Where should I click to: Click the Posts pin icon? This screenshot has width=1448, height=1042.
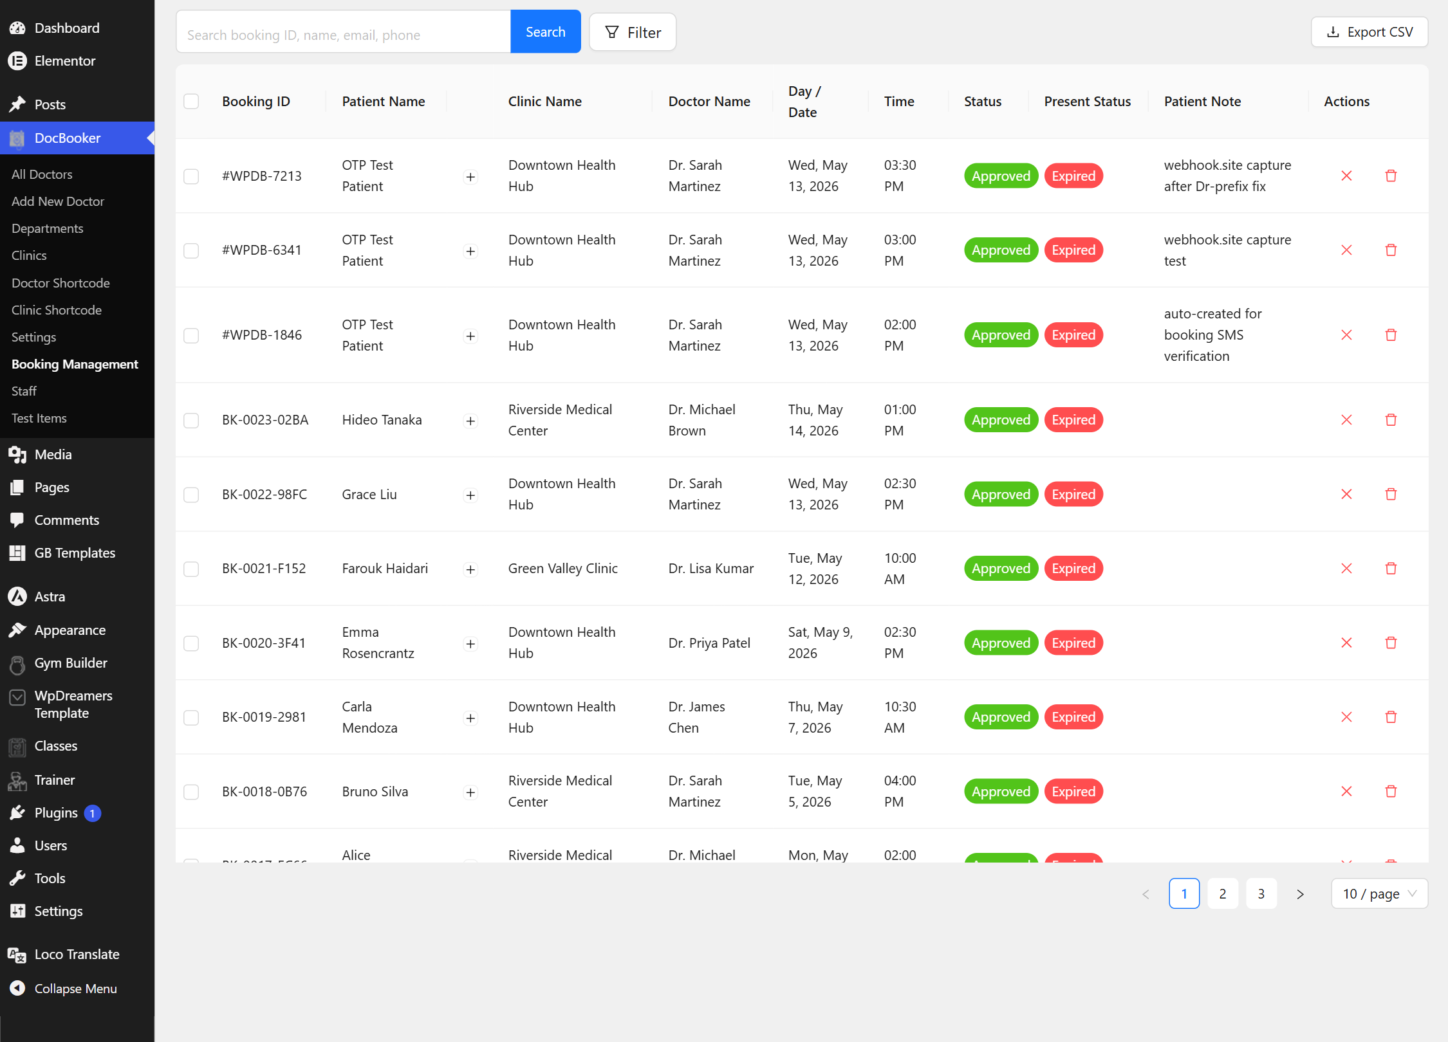click(17, 104)
